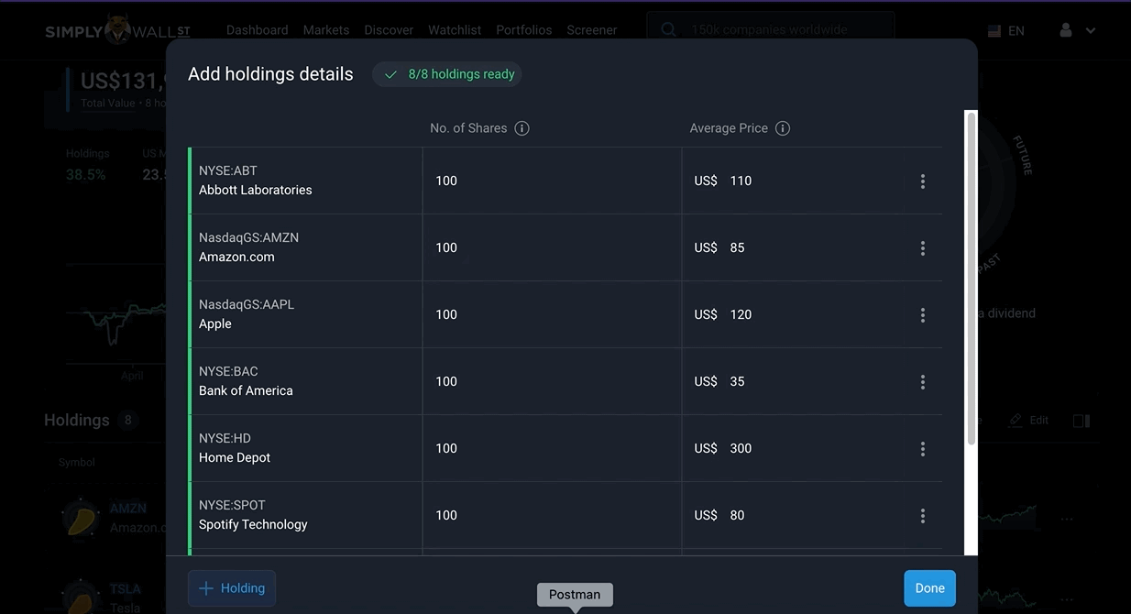The height and width of the screenshot is (614, 1131).
Task: Open options menu for Home Depot row
Action: coord(923,449)
